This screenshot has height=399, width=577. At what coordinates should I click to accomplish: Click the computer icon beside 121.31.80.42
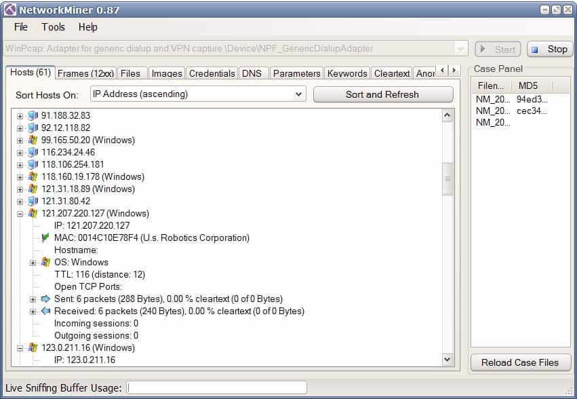pos(33,201)
